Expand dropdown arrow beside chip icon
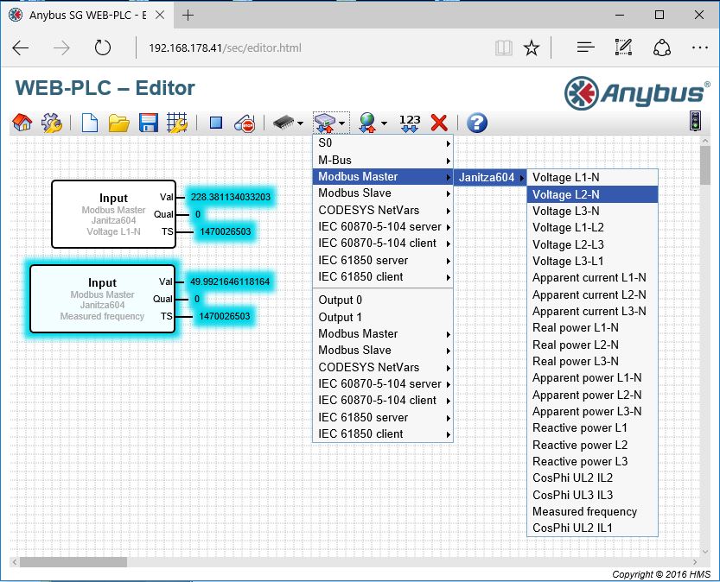Image resolution: width=720 pixels, height=582 pixels. [x=300, y=123]
